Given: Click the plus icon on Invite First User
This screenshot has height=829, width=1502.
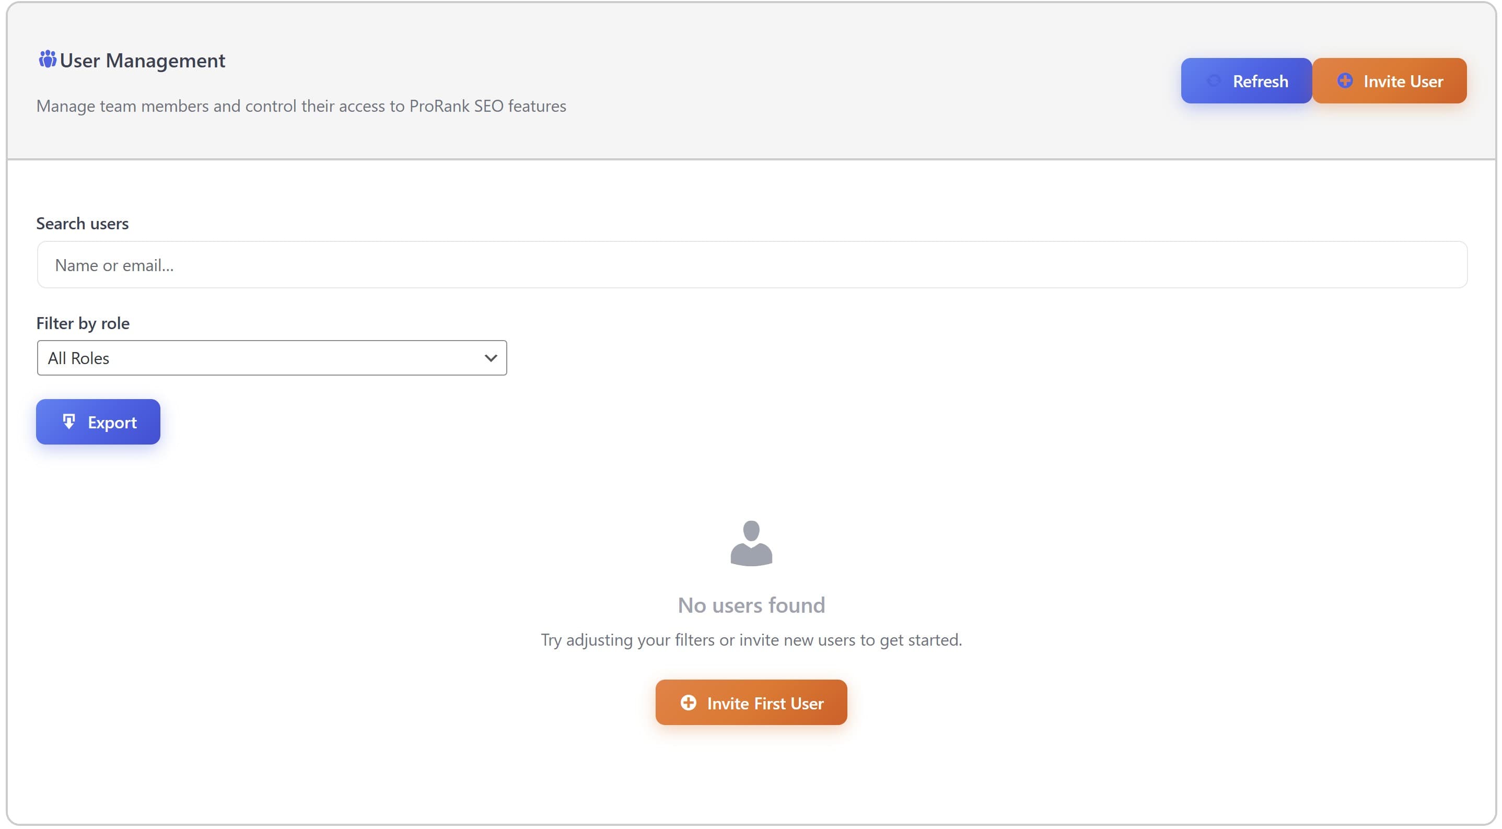Looking at the screenshot, I should (689, 703).
